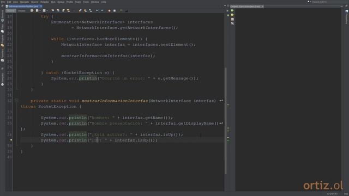Click the Re-run green arrows in Output

tap(232, 10)
